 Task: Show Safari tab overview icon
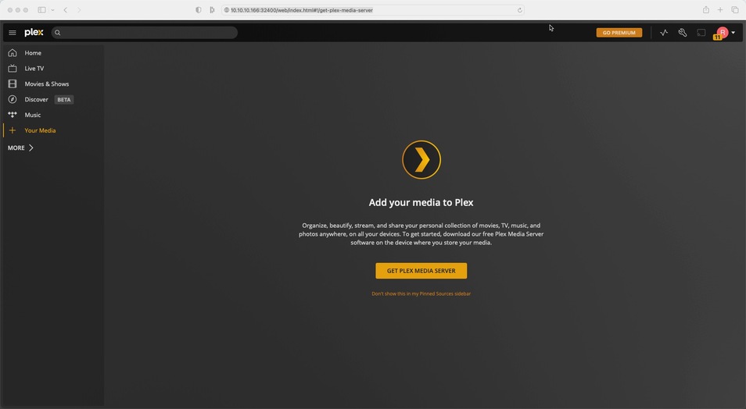point(735,10)
